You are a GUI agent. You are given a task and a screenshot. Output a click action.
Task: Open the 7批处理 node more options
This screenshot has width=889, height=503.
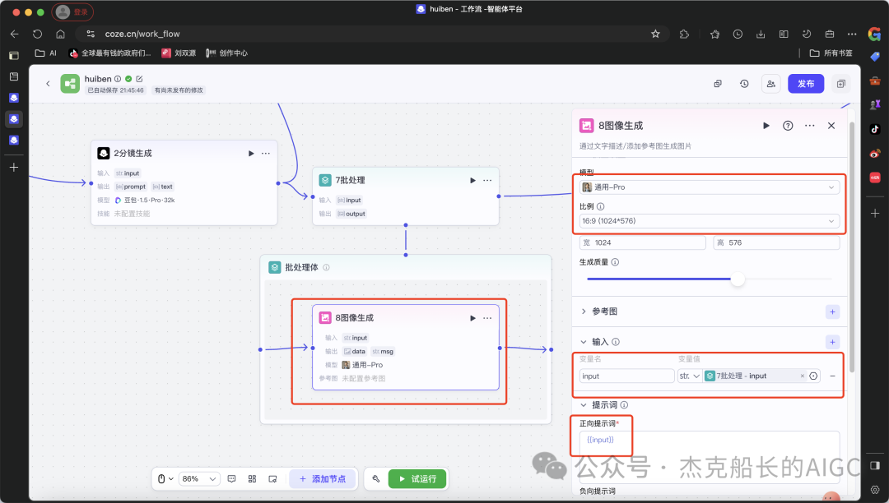pyautogui.click(x=487, y=181)
